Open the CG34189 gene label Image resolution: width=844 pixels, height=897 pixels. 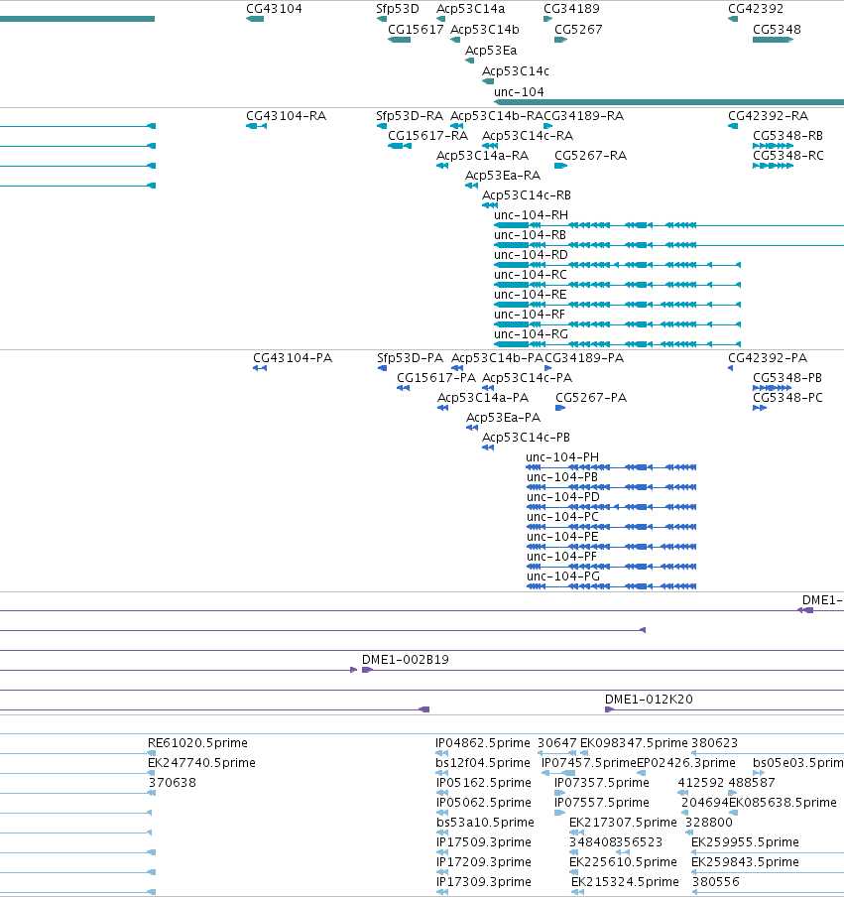[x=571, y=9]
